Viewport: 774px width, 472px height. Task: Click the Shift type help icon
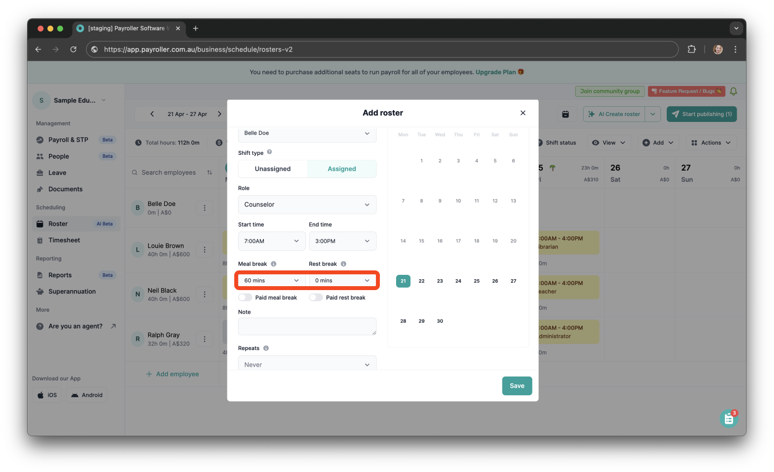[x=270, y=152]
